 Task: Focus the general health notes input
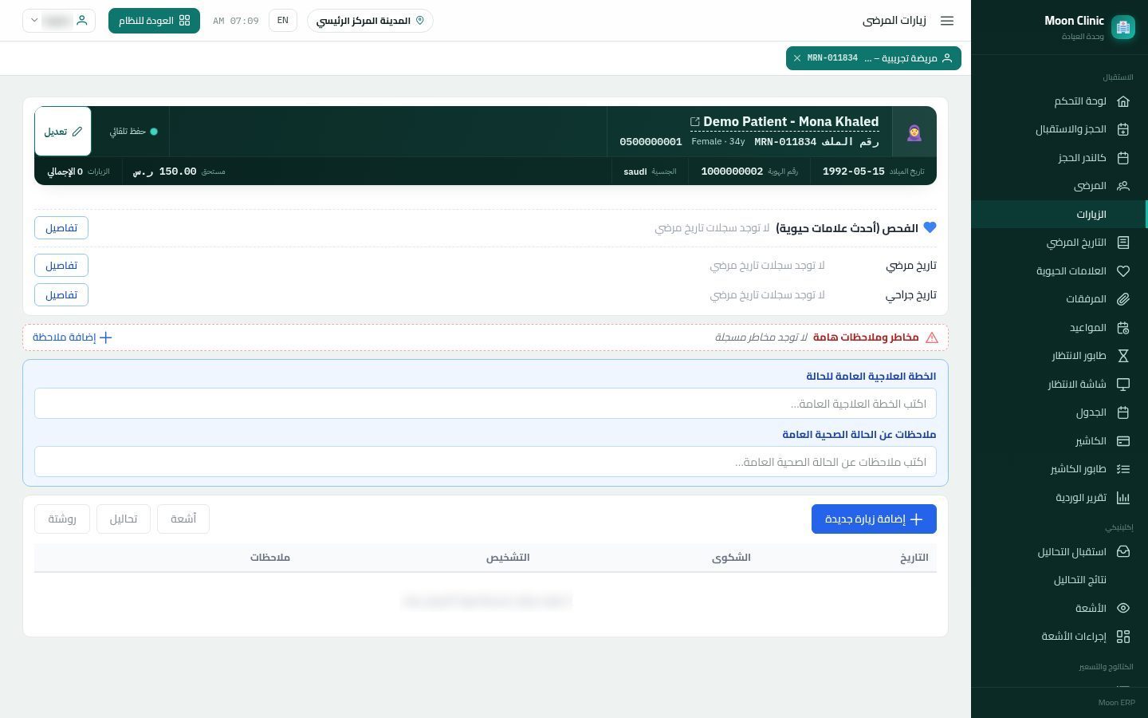click(486, 462)
